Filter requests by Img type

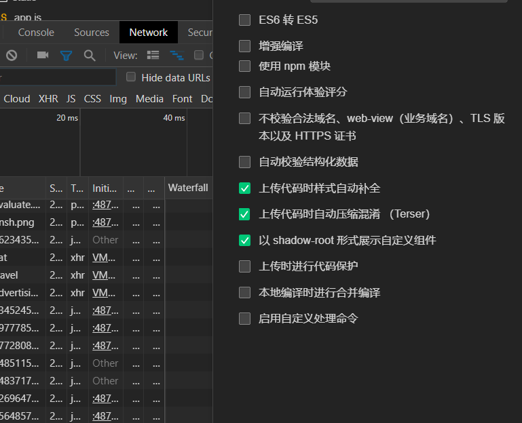click(x=118, y=99)
